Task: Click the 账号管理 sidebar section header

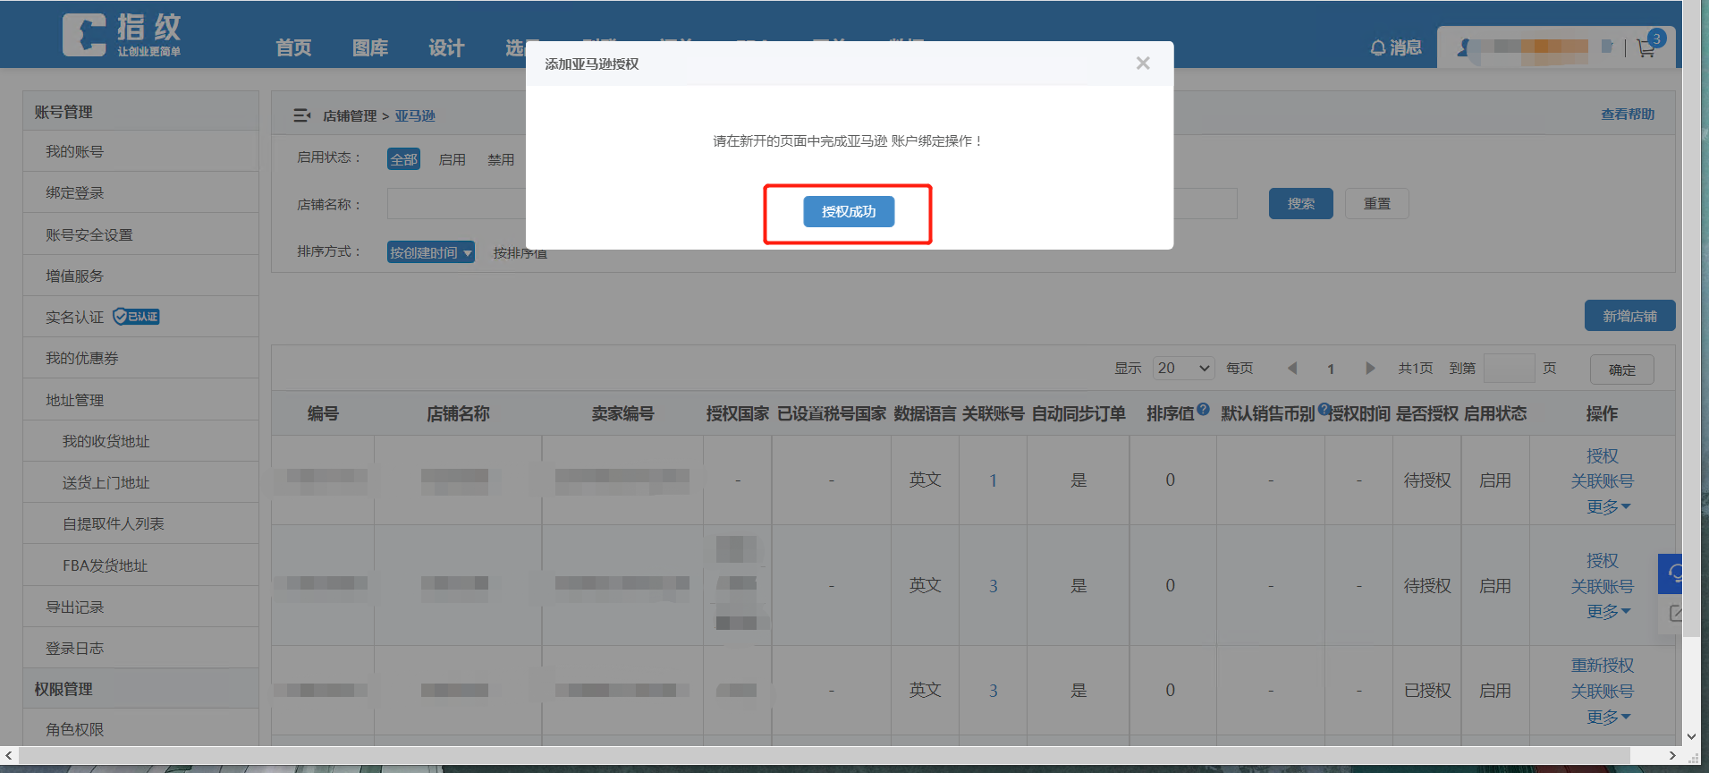Action: [x=140, y=112]
